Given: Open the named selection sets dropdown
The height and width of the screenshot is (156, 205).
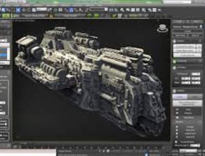Looking at the screenshot, I should (x=99, y=10).
